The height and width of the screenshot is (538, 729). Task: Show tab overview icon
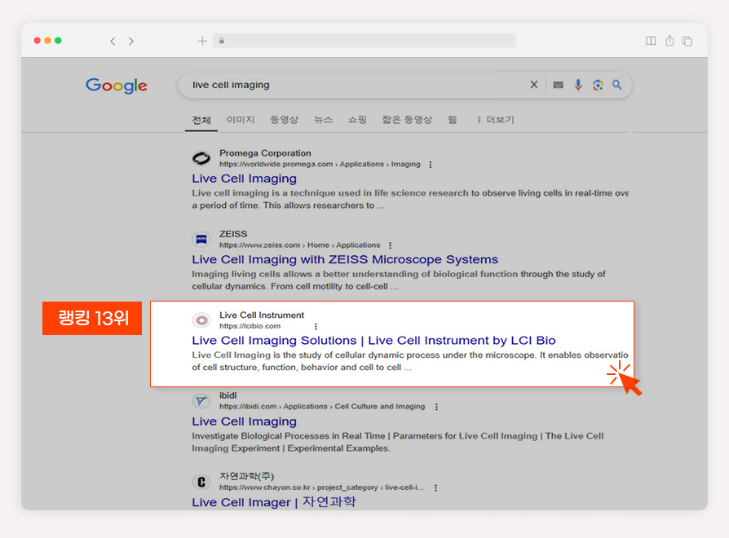687,41
